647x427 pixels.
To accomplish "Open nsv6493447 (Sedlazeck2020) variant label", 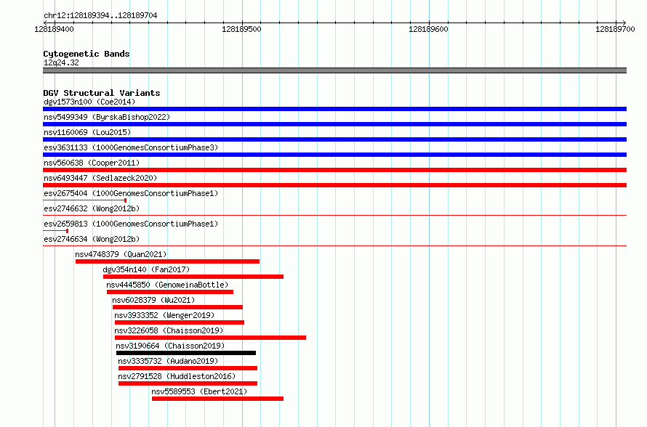I will 100,178.
